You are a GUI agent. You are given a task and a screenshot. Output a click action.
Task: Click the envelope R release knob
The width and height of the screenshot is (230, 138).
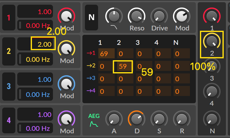[182, 119]
